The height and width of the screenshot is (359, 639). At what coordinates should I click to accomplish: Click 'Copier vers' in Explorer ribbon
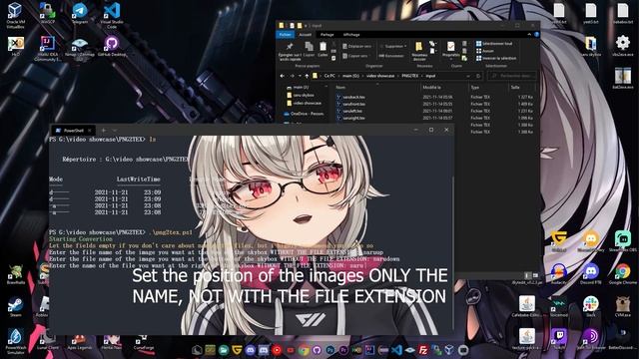click(355, 56)
